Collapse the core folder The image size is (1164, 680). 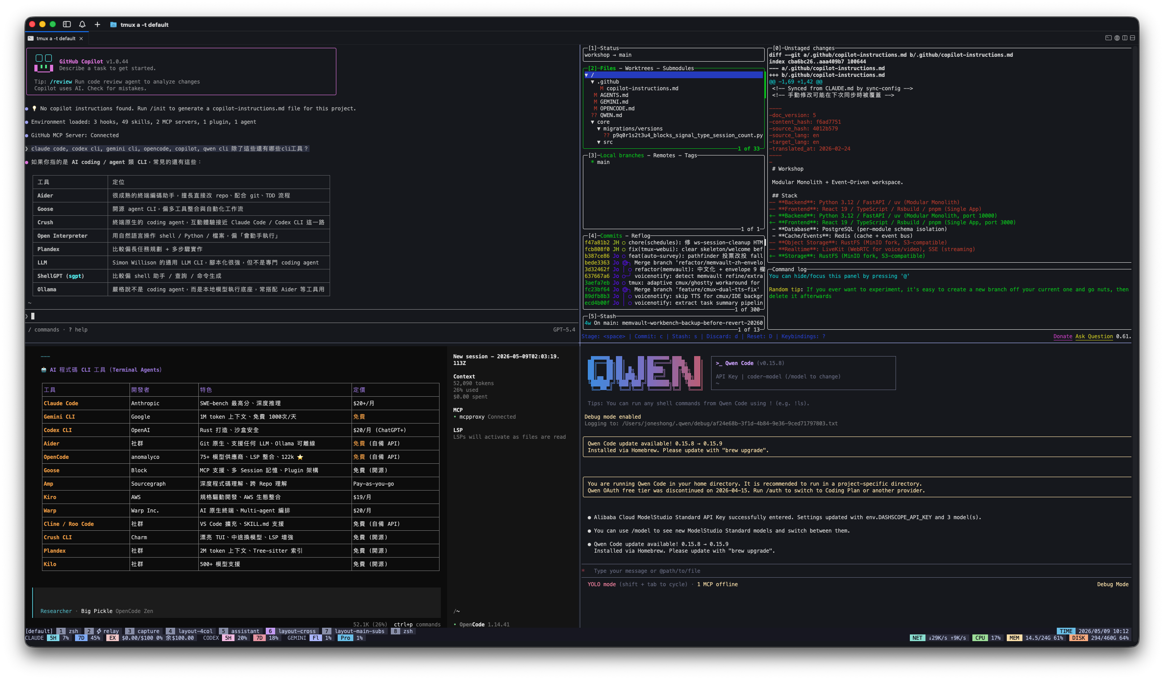(593, 122)
